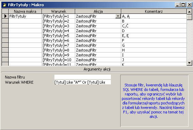Click the scrollbar up arrow in macro grid
193x130 pixels.
[x=189, y=12]
